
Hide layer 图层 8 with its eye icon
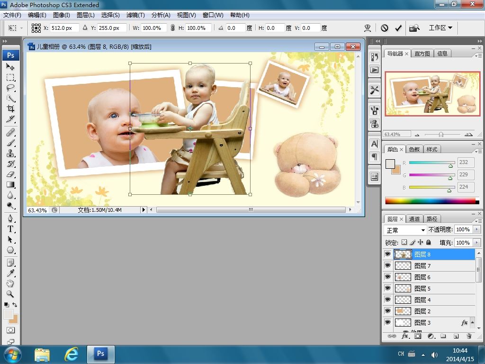click(x=387, y=254)
